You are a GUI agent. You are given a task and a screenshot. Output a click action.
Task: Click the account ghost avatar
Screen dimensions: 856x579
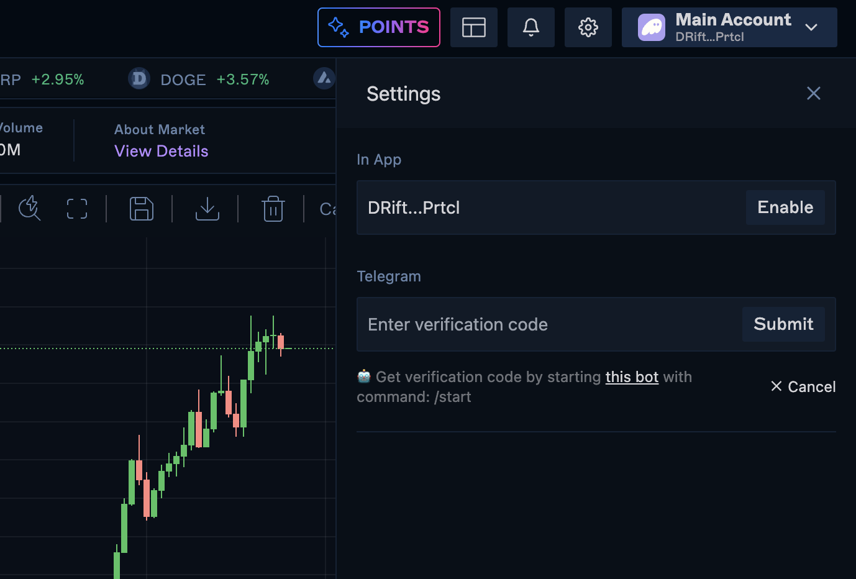651,27
